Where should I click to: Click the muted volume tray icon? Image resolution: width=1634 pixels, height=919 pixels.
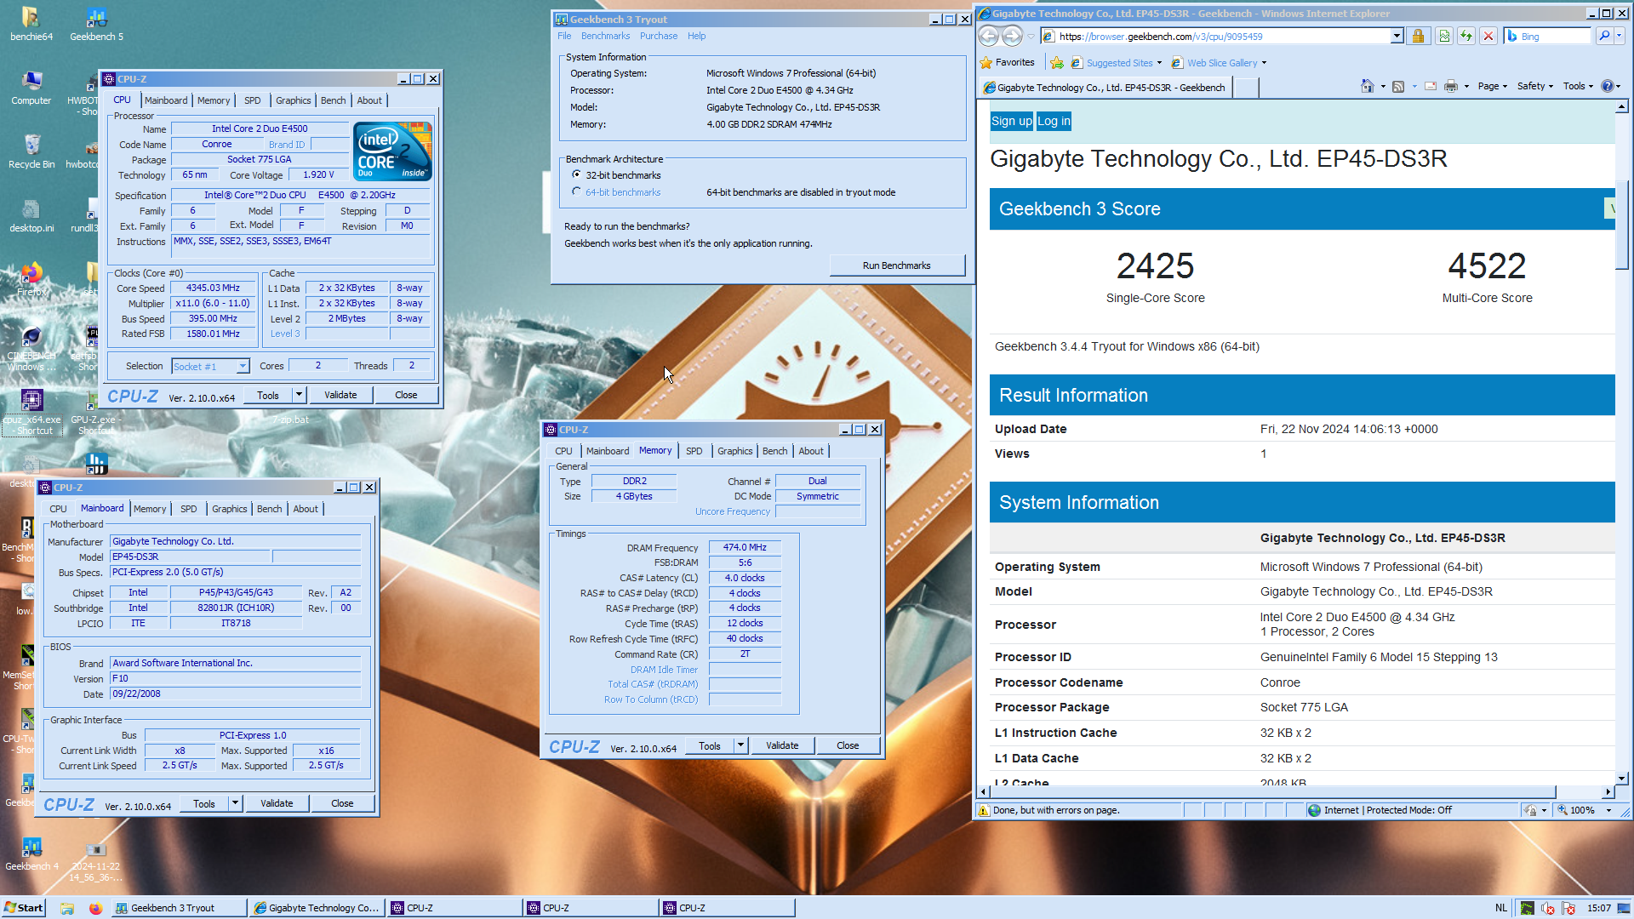[1547, 908]
